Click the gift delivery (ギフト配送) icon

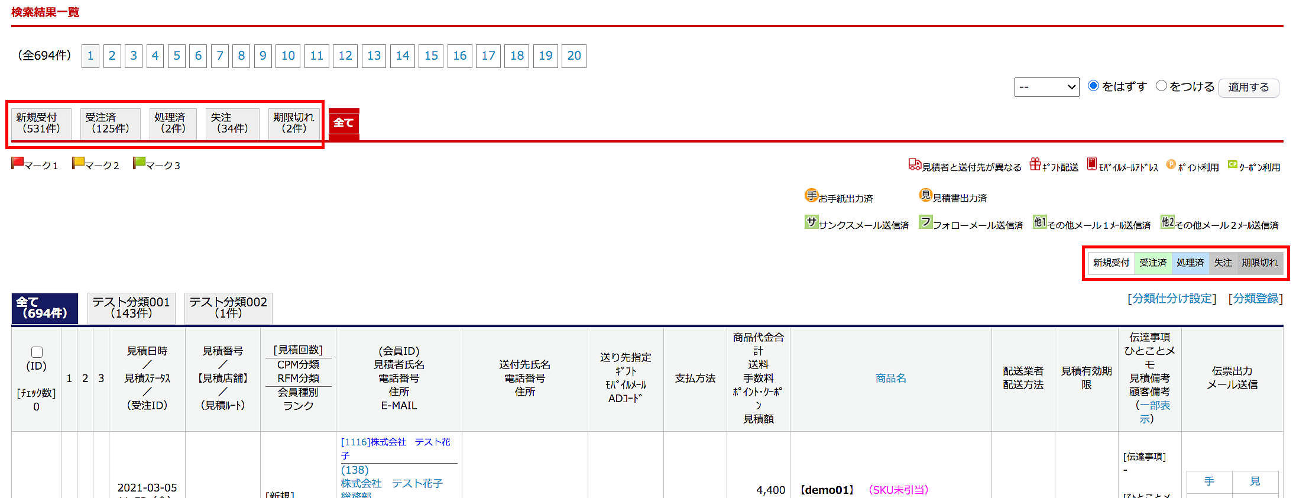tap(1035, 164)
